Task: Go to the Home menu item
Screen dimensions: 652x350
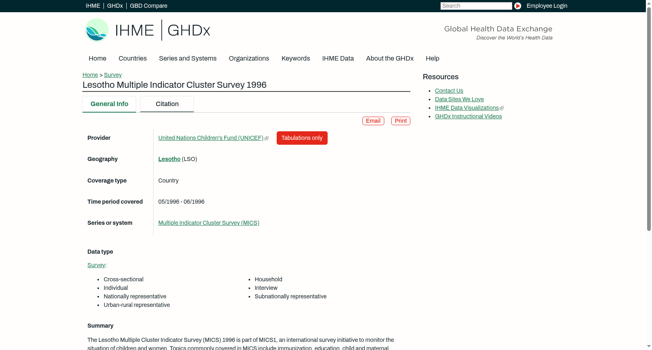Action: click(97, 59)
